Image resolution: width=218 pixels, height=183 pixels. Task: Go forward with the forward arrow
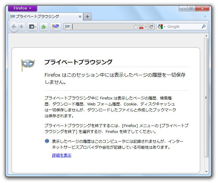[21, 27]
